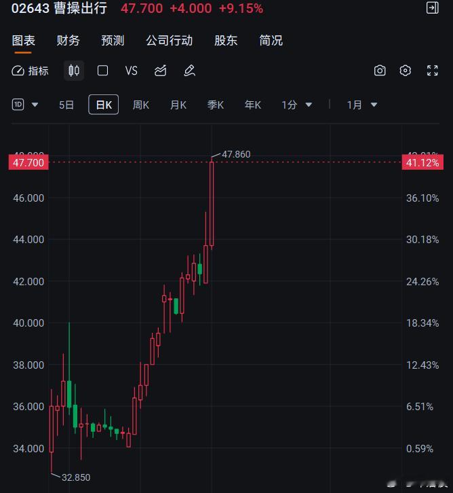Select the 5日 period
The image size is (453, 493).
(66, 105)
